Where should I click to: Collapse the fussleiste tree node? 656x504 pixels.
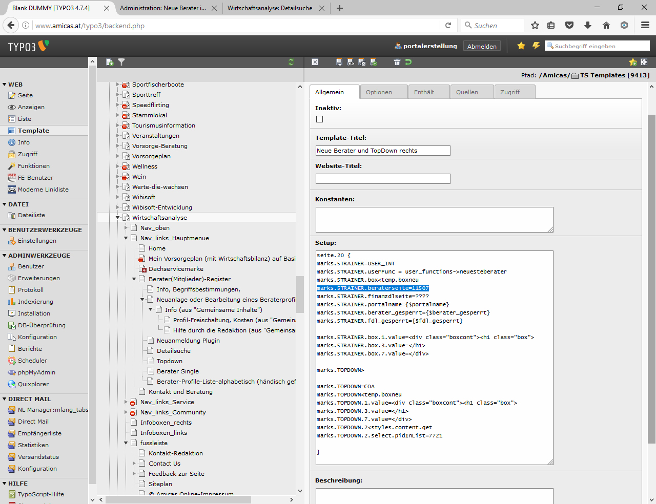[x=126, y=443]
